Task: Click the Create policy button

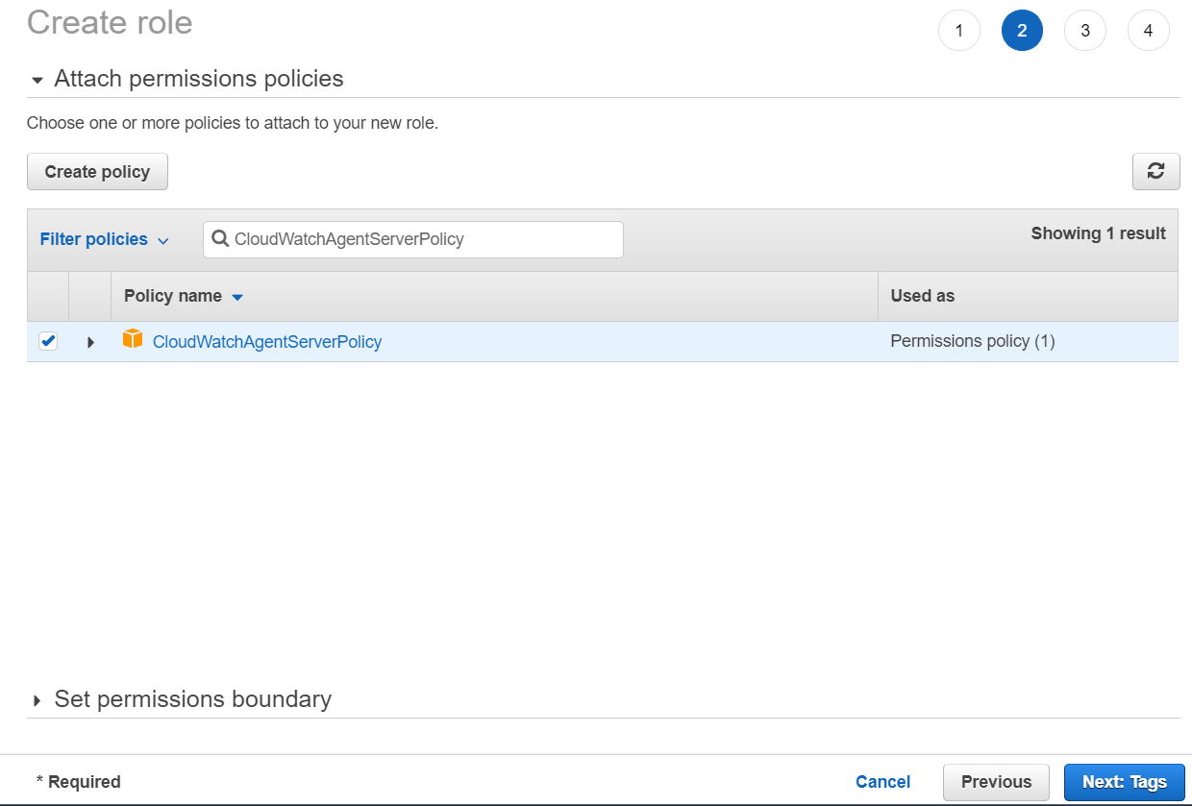Action: (x=97, y=171)
